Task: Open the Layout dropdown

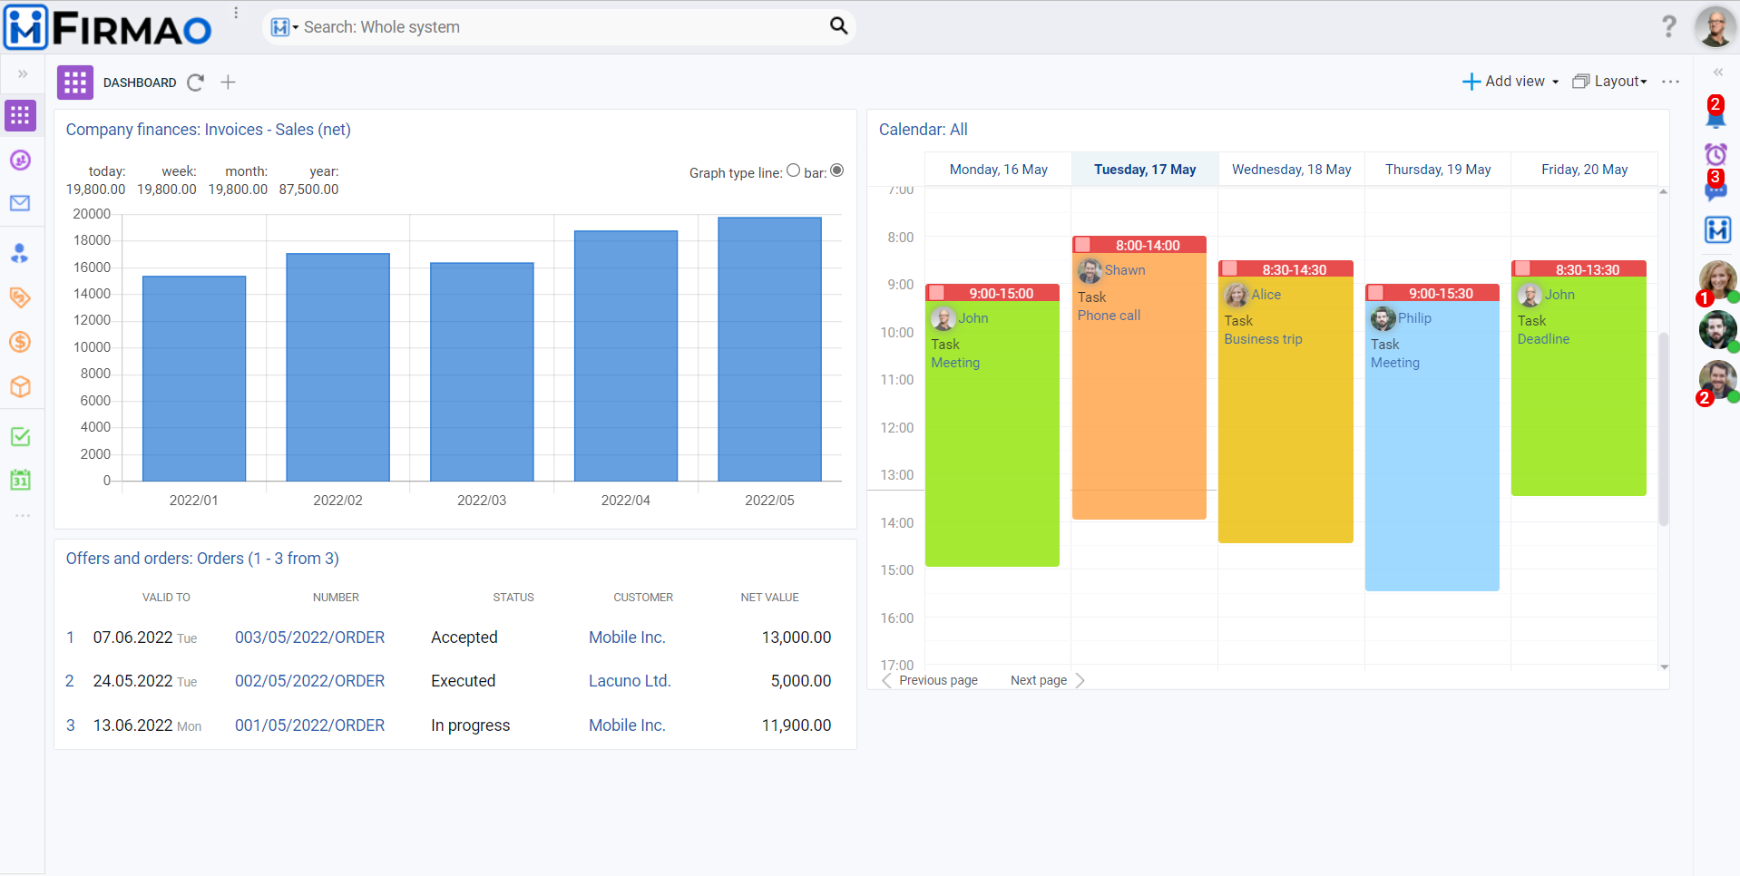Action: 1615,82
